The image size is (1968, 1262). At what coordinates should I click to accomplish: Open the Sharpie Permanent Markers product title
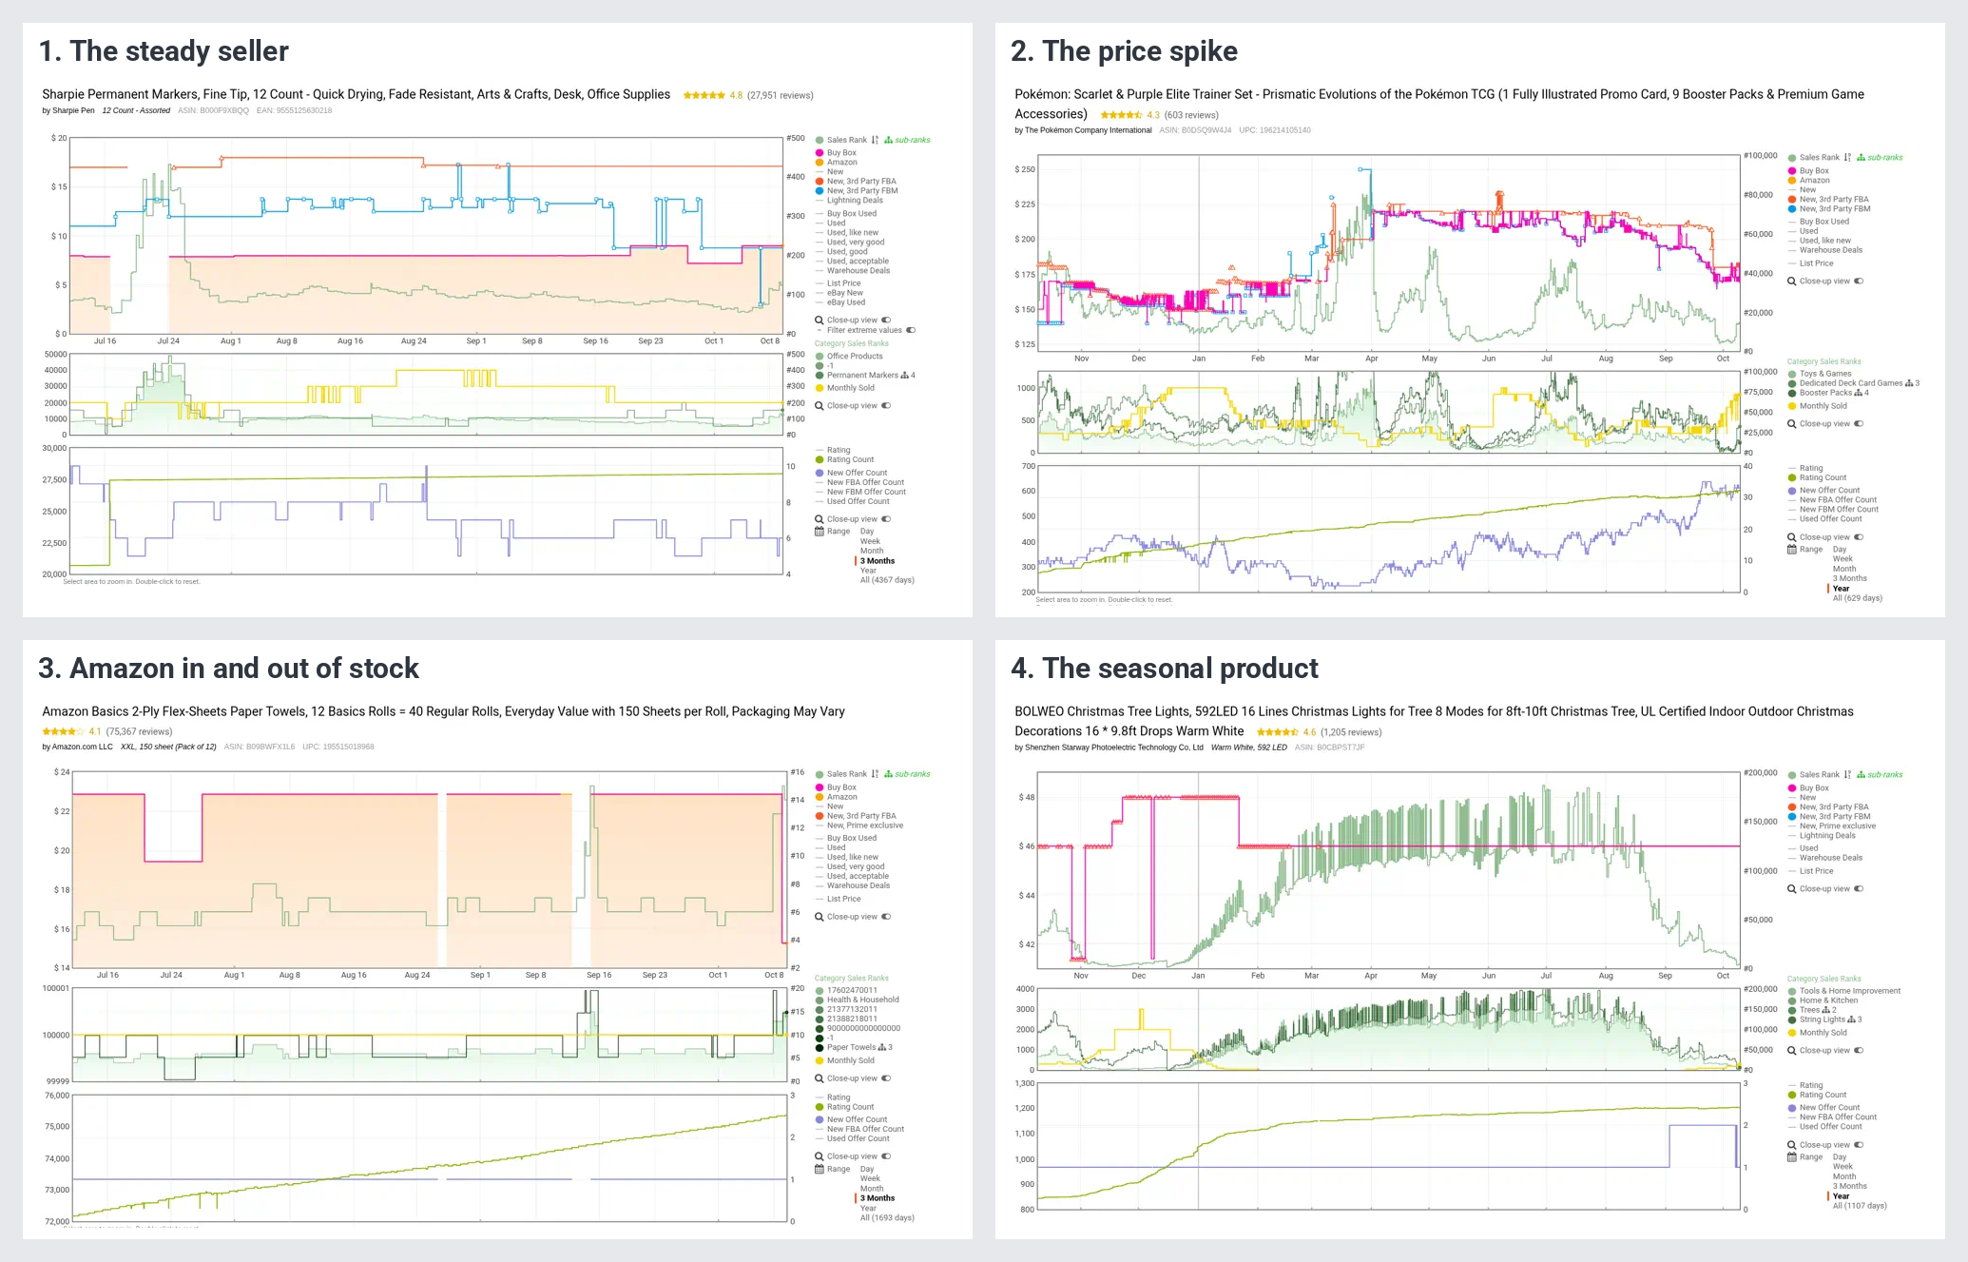point(356,94)
